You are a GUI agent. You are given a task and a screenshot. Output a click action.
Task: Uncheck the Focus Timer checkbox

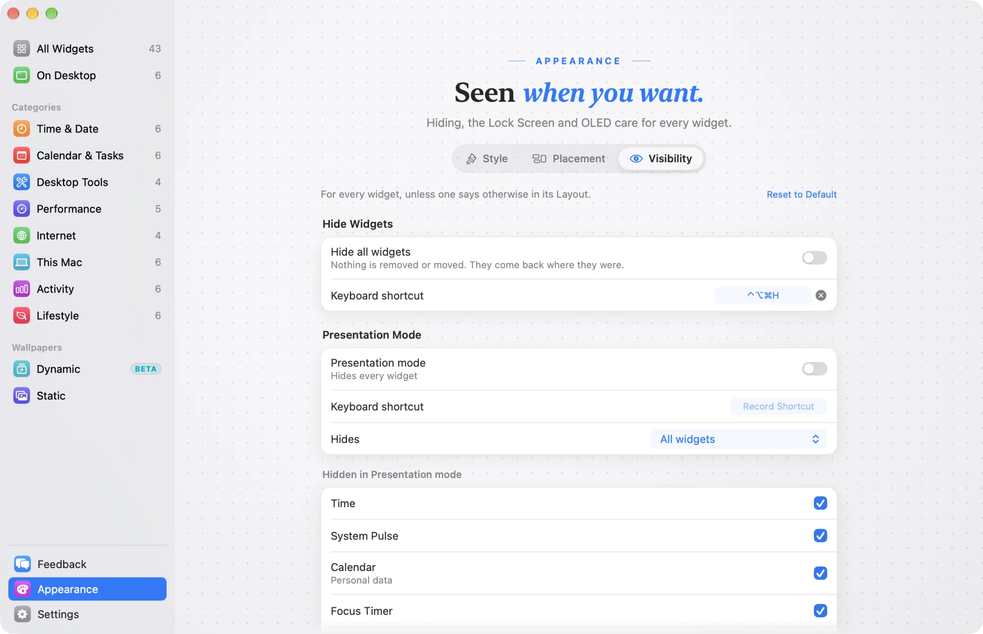coord(820,611)
